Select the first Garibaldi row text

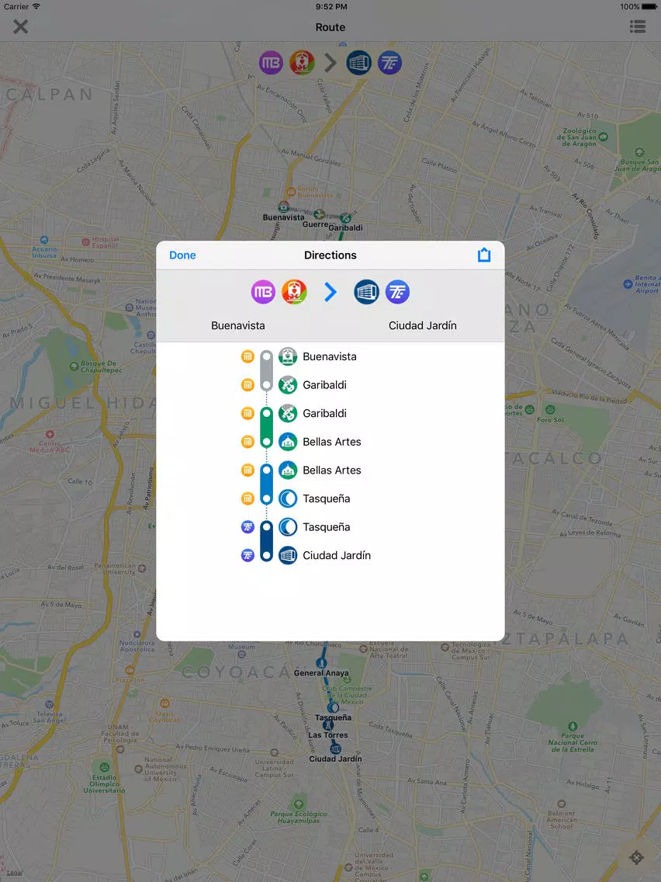[324, 385]
